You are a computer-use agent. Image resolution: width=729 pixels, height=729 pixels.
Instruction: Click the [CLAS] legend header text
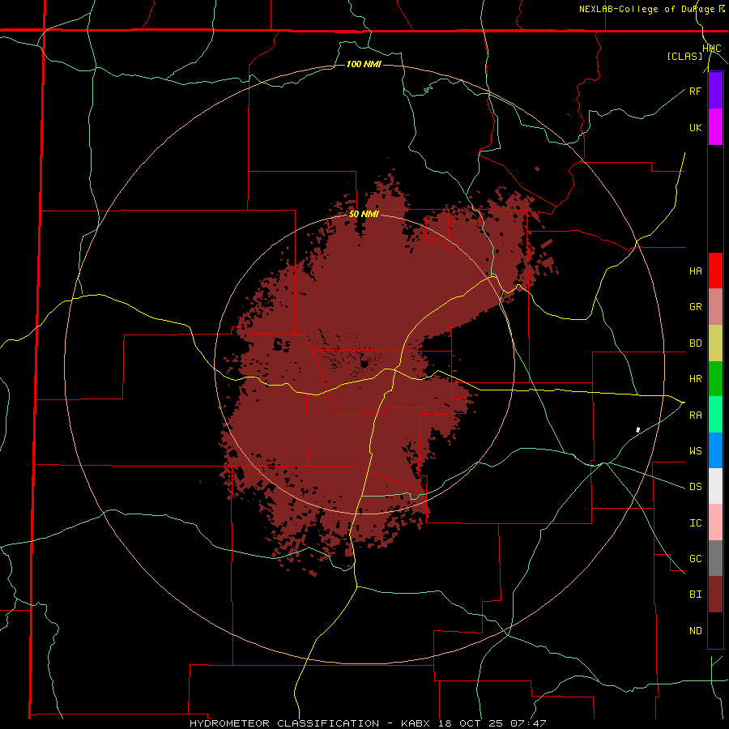(684, 56)
